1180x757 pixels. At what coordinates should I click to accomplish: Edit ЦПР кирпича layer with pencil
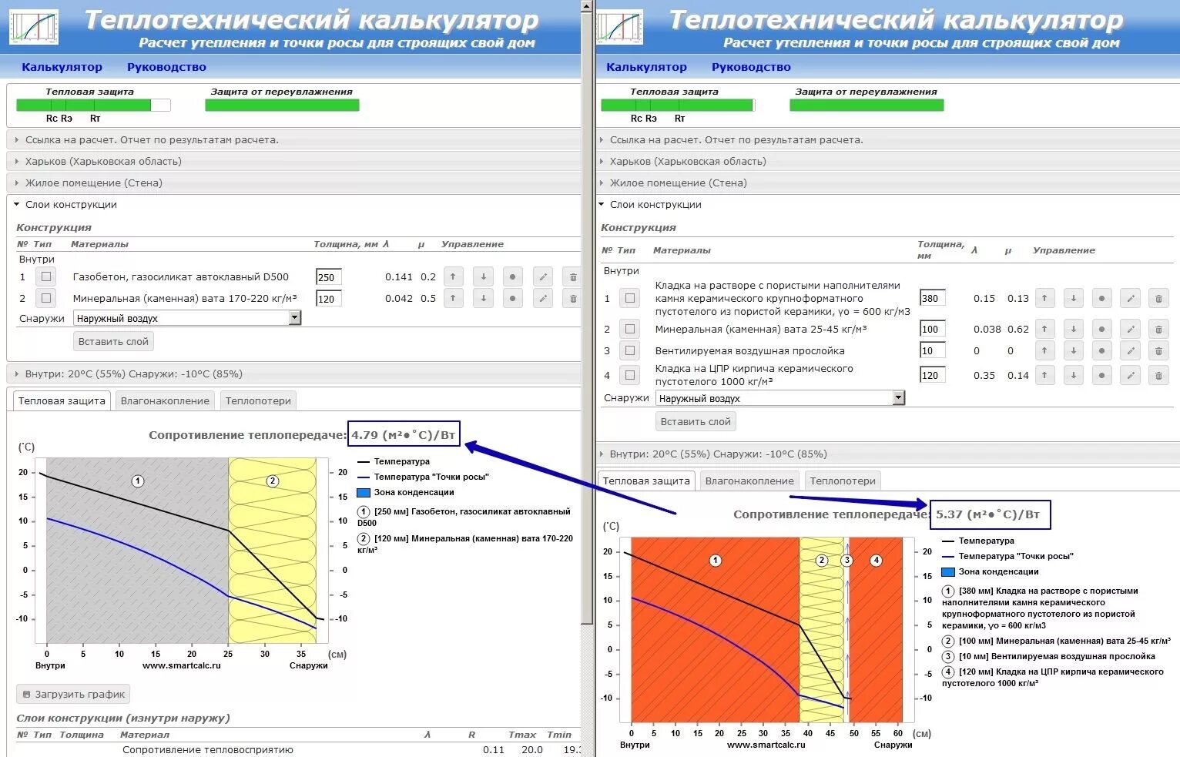coord(1131,375)
